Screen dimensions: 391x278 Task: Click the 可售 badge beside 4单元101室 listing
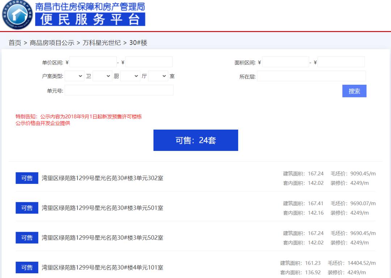(26, 267)
